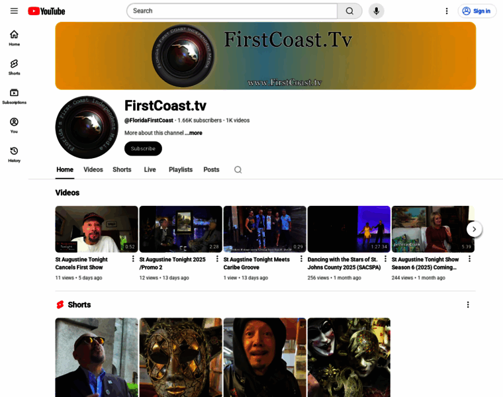
Task: Click the Videos section heading
Action: (x=68, y=193)
